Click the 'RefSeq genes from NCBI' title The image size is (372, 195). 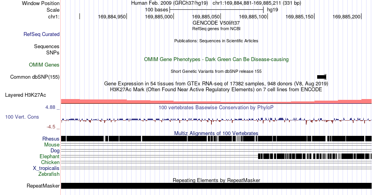[x=216, y=29]
